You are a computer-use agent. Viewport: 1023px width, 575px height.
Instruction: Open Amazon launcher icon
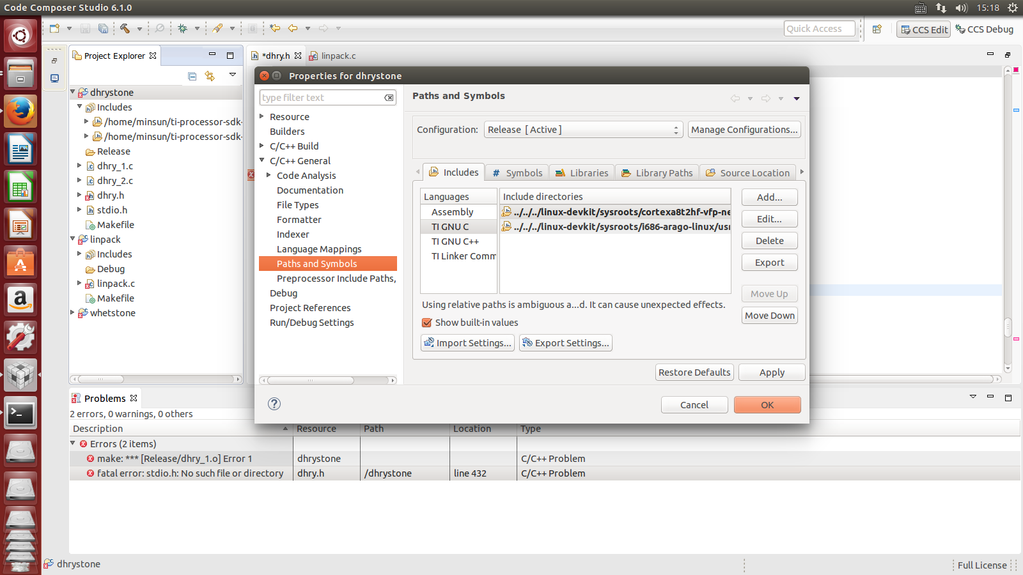click(x=20, y=300)
